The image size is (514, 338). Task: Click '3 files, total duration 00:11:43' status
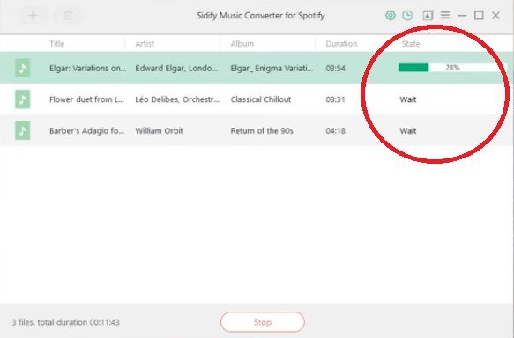[65, 322]
